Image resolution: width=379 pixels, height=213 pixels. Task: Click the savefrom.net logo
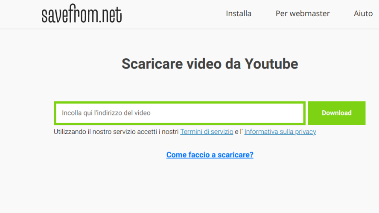pos(82,14)
